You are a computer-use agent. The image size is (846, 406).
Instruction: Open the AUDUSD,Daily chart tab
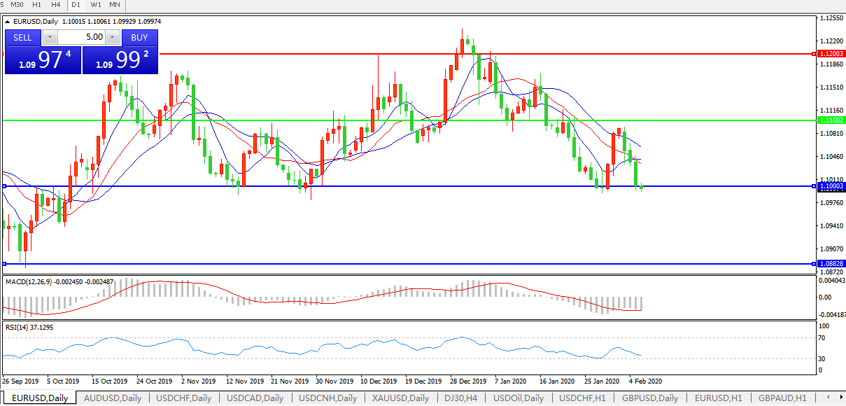(x=112, y=398)
